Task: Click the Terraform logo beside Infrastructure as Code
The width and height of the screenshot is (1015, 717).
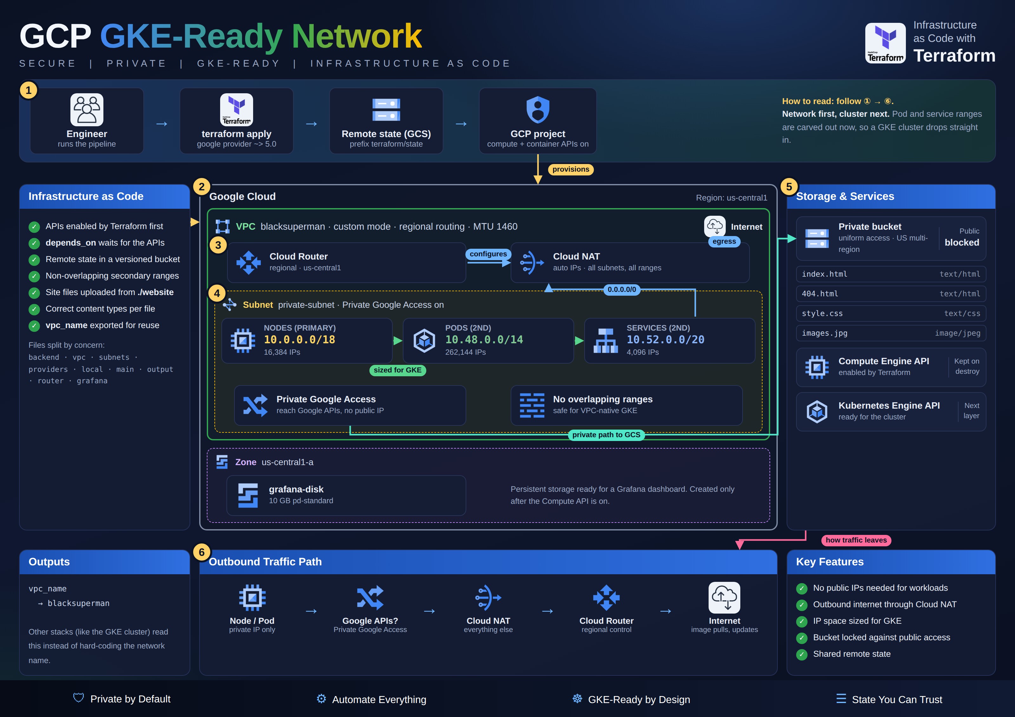Action: [x=885, y=43]
